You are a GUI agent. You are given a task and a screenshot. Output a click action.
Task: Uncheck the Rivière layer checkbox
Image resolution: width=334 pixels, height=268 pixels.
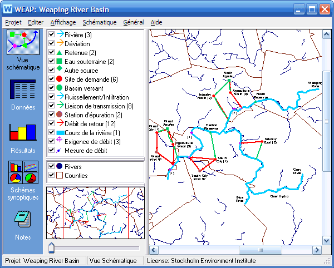[51, 34]
